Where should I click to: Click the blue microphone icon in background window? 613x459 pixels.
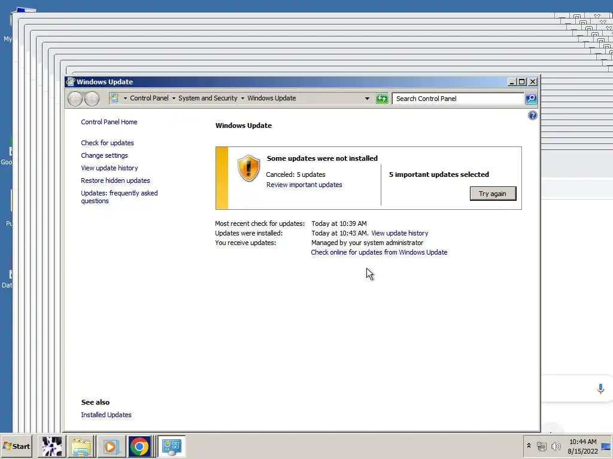601,388
